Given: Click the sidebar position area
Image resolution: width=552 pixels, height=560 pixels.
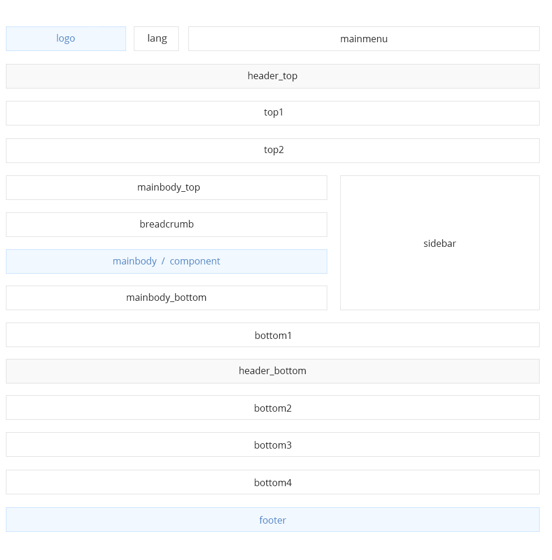Looking at the screenshot, I should tap(440, 243).
